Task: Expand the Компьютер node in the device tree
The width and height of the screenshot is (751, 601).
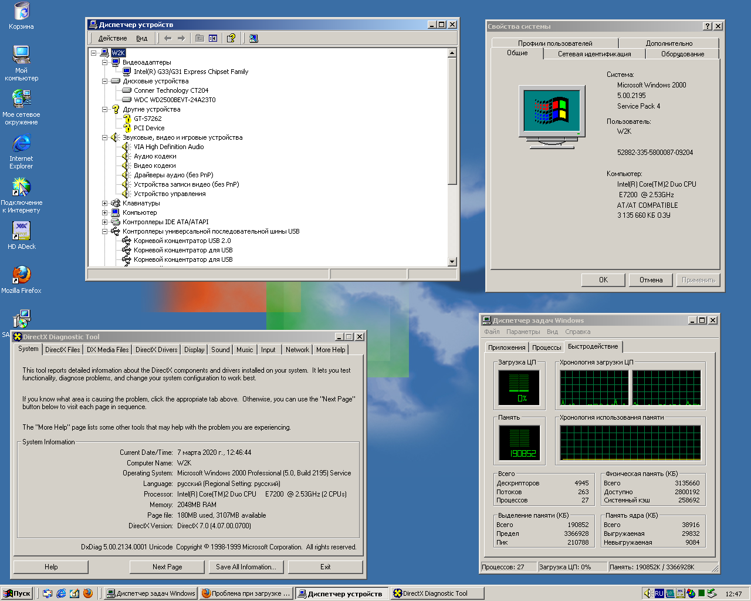Action: (x=105, y=212)
